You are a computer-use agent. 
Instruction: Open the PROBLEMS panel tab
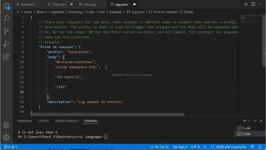25,121
